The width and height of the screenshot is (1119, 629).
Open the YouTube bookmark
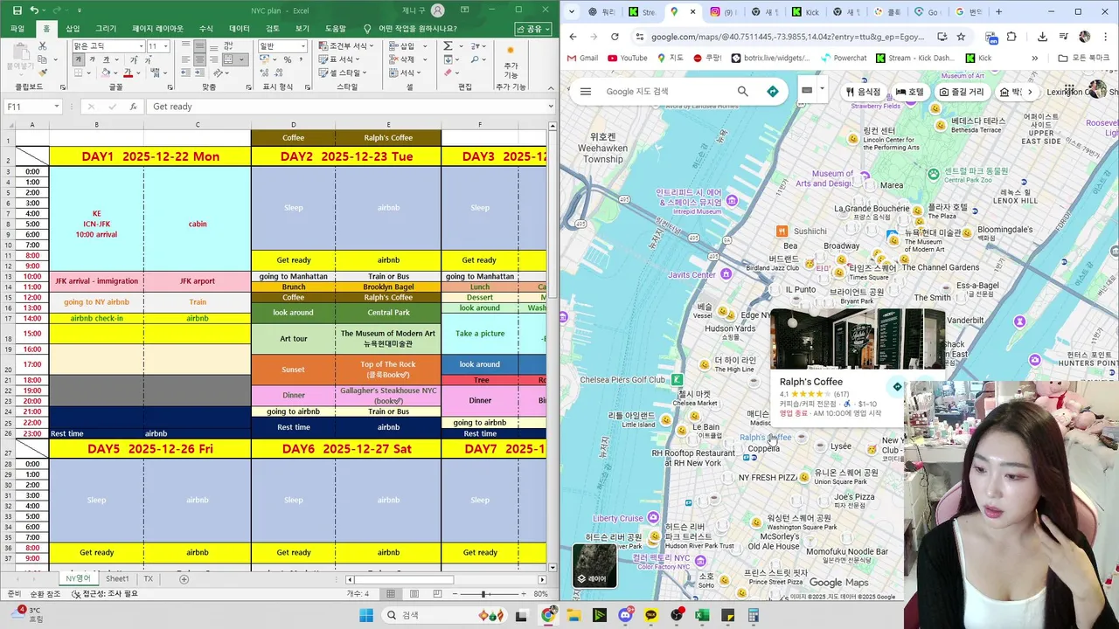628,59
